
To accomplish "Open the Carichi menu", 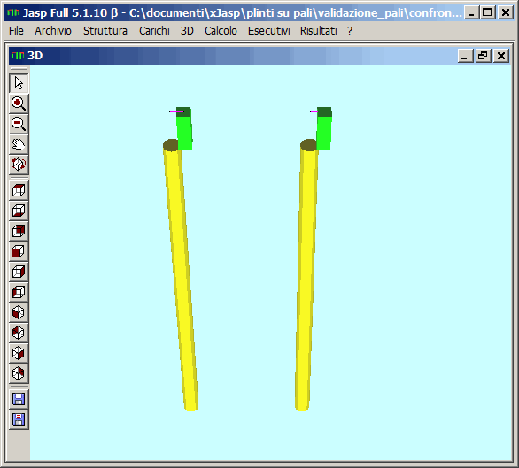I will point(154,31).
